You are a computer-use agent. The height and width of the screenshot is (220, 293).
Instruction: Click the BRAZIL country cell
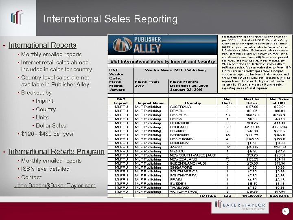[193, 111]
